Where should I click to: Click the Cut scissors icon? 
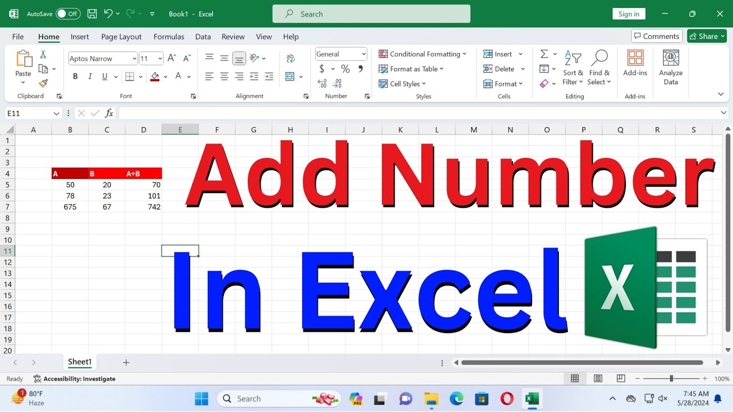coord(43,54)
